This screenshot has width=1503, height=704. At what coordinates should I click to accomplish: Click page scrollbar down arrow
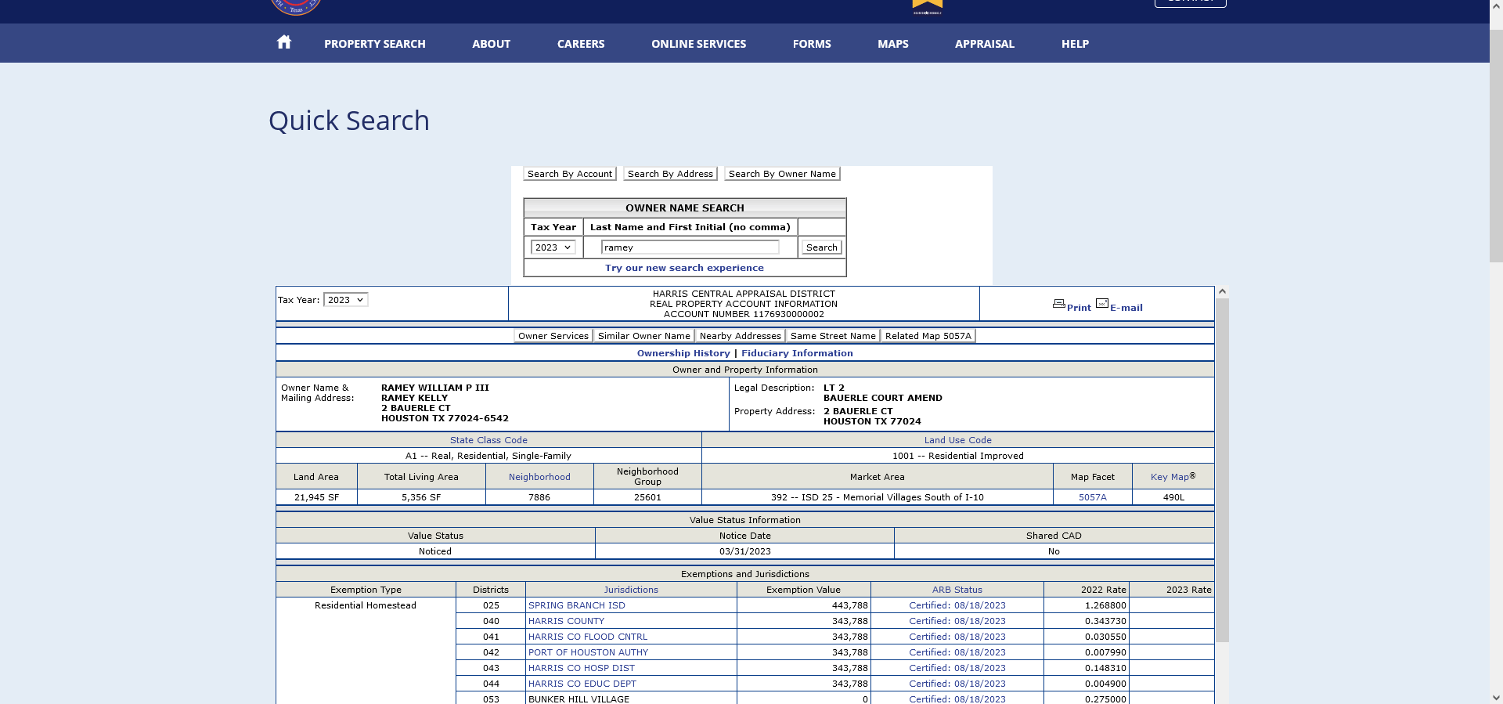(1496, 697)
